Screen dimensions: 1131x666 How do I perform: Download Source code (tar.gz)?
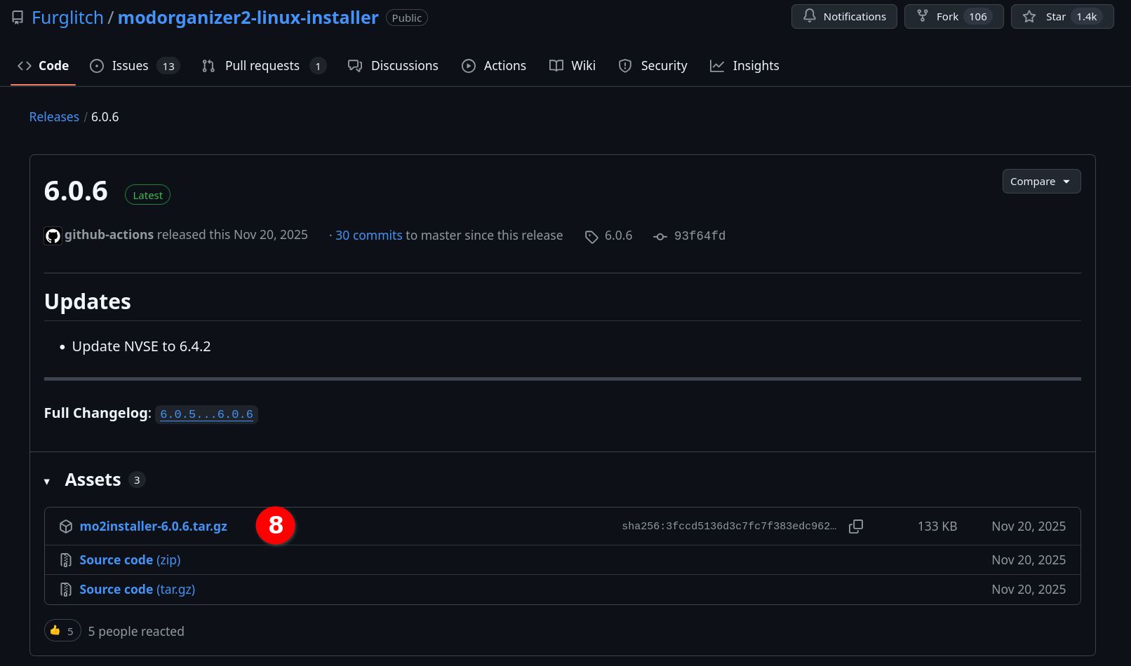(x=138, y=590)
